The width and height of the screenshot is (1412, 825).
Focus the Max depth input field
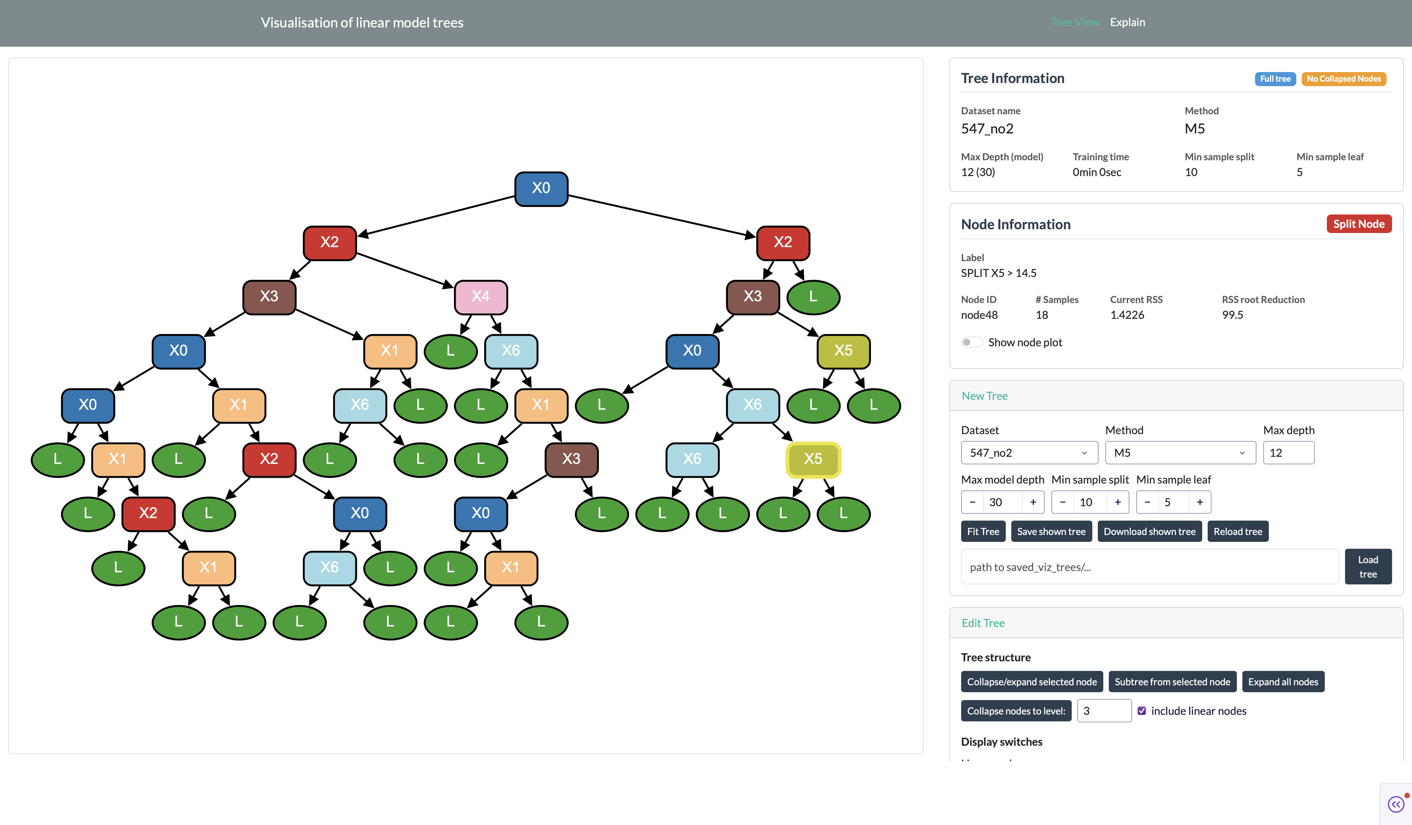click(1288, 453)
